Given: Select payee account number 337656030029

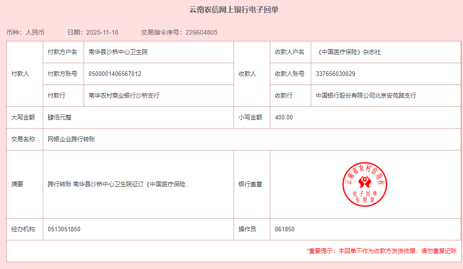Looking at the screenshot, I should pyautogui.click(x=335, y=74).
